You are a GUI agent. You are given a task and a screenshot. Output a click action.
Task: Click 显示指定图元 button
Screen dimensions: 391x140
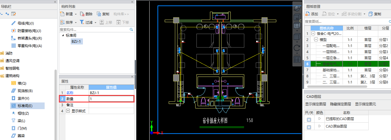coord(365,104)
